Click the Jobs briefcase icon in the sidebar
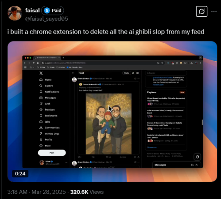221x199 pixels. point(41,122)
